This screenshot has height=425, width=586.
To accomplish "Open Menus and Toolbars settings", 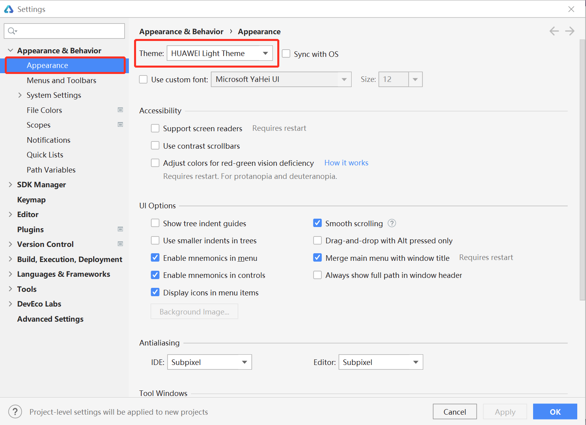I will pos(62,80).
